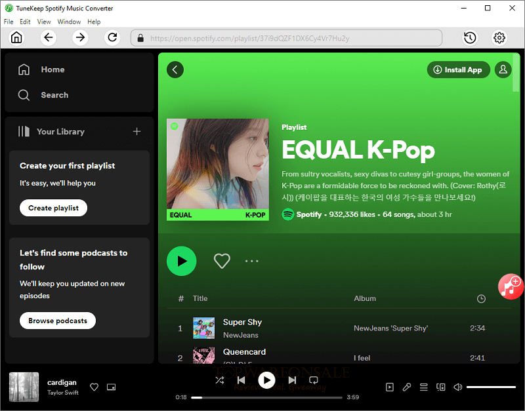This screenshot has width=525, height=411.
Task: Click the Create playlist button
Action: point(53,208)
